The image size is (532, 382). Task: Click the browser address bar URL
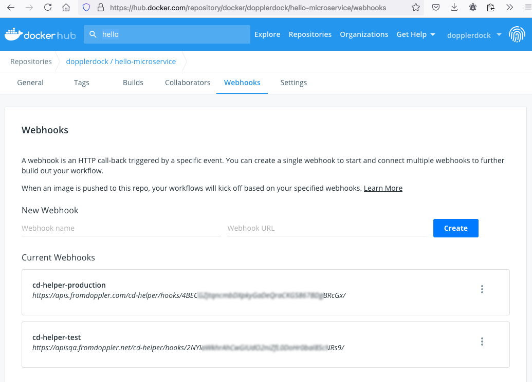[248, 8]
